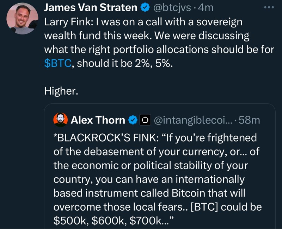The width and height of the screenshot is (282, 229).
Task: Open the quoted tweet at "*BLACKROCK'S FINK"
Action: click(155, 138)
